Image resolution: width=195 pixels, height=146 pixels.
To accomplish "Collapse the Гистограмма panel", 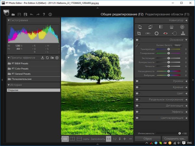I will click(x=8, y=20).
